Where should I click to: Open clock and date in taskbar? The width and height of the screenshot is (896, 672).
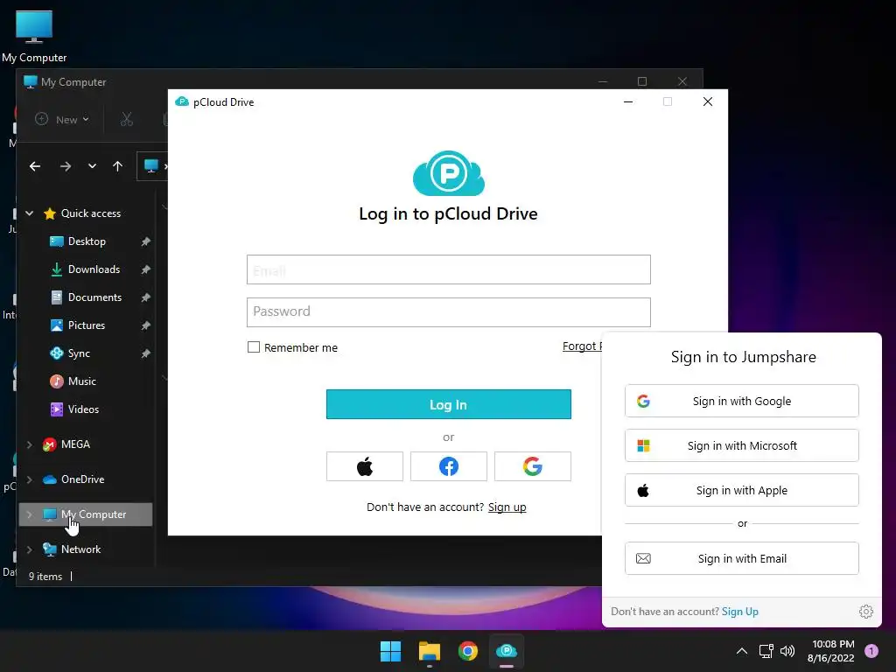point(831,651)
